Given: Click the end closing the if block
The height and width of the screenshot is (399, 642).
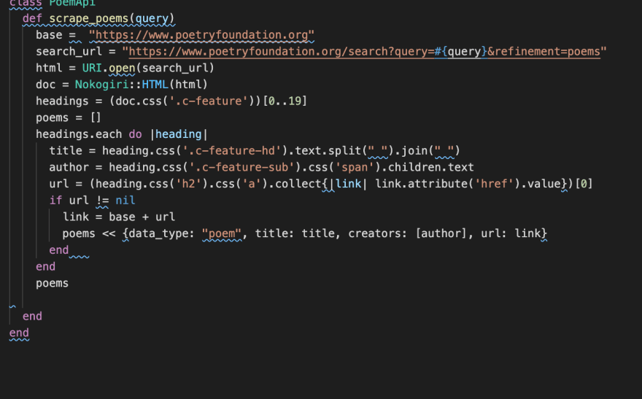Looking at the screenshot, I should (59, 250).
